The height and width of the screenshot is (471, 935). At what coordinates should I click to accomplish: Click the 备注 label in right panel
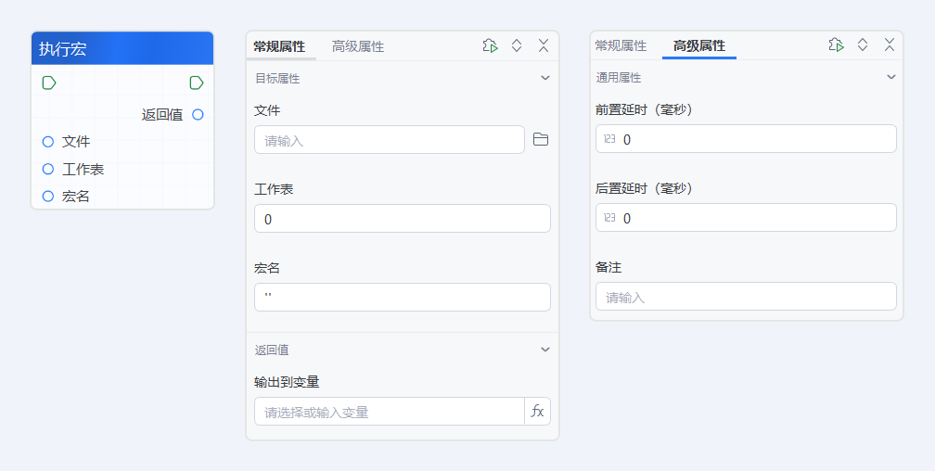[608, 268]
